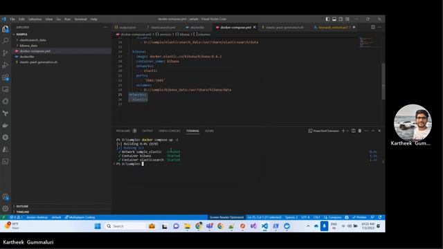
Task: Click Multiplayer Coding in status bar
Action: [80, 217]
